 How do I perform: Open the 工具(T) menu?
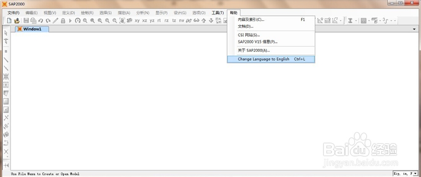point(218,13)
